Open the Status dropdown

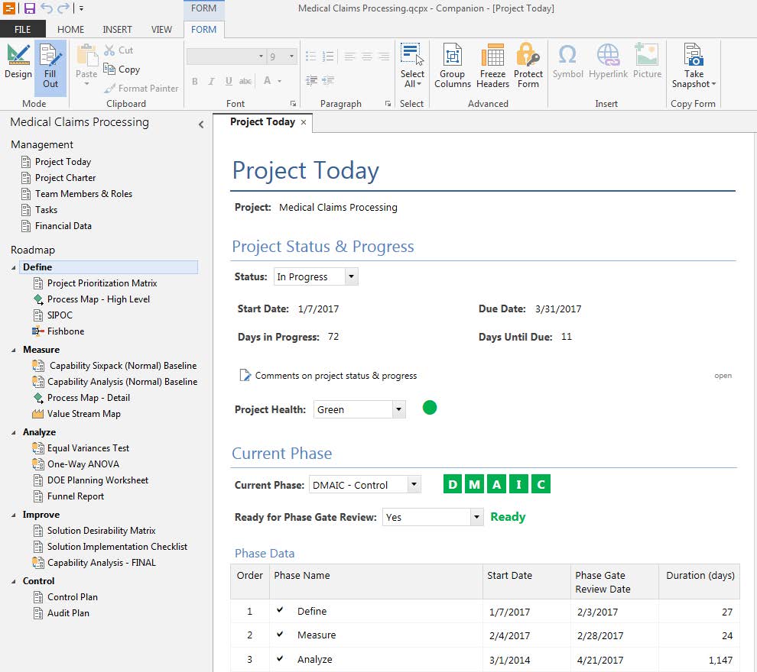(x=351, y=277)
